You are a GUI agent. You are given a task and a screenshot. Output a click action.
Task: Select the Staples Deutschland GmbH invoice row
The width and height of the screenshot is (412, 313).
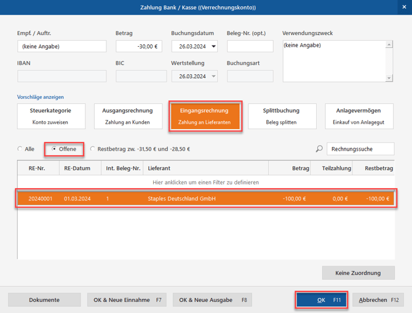206,199
